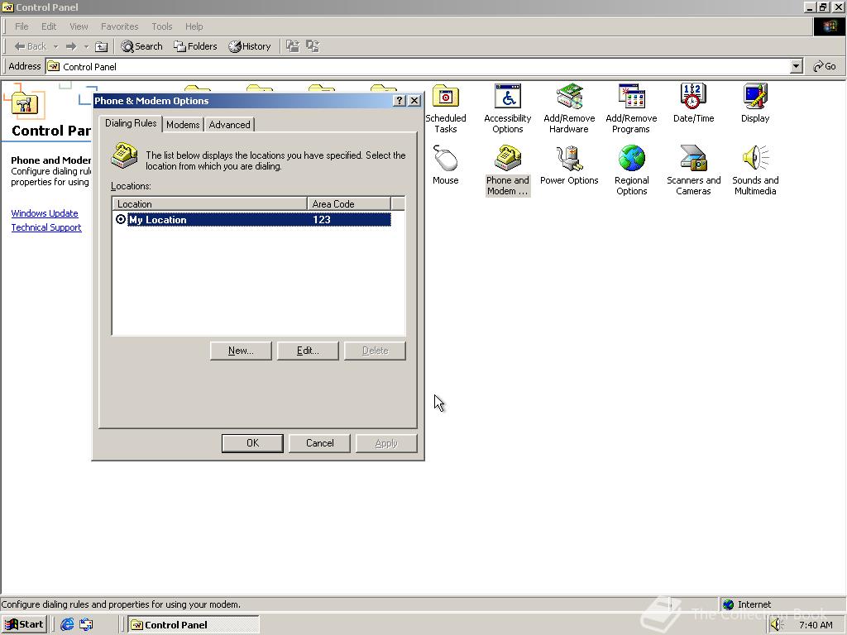
Task: Click the My Location row text
Action: (158, 220)
